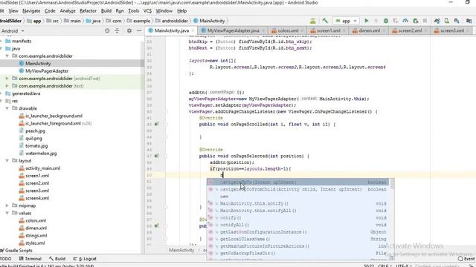
Task: Open the Navigate menu
Action: (x=31, y=11)
